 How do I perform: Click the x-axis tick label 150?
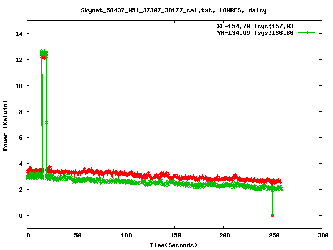[x=176, y=235]
